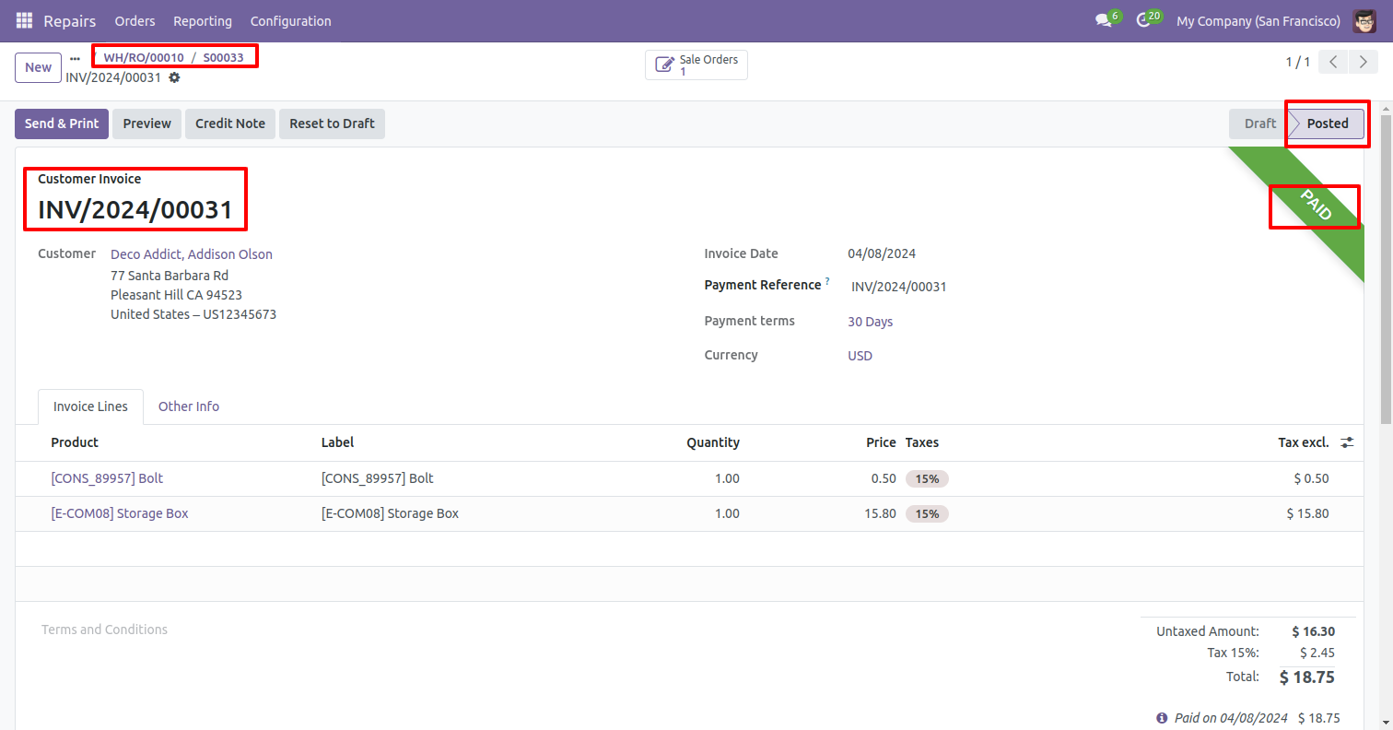Select the Draft status stage
The image size is (1393, 730).
[1259, 124]
